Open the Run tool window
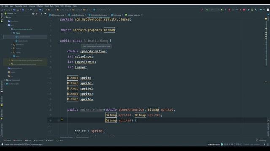Viewport: 270px width, 151px height. tap(60, 141)
